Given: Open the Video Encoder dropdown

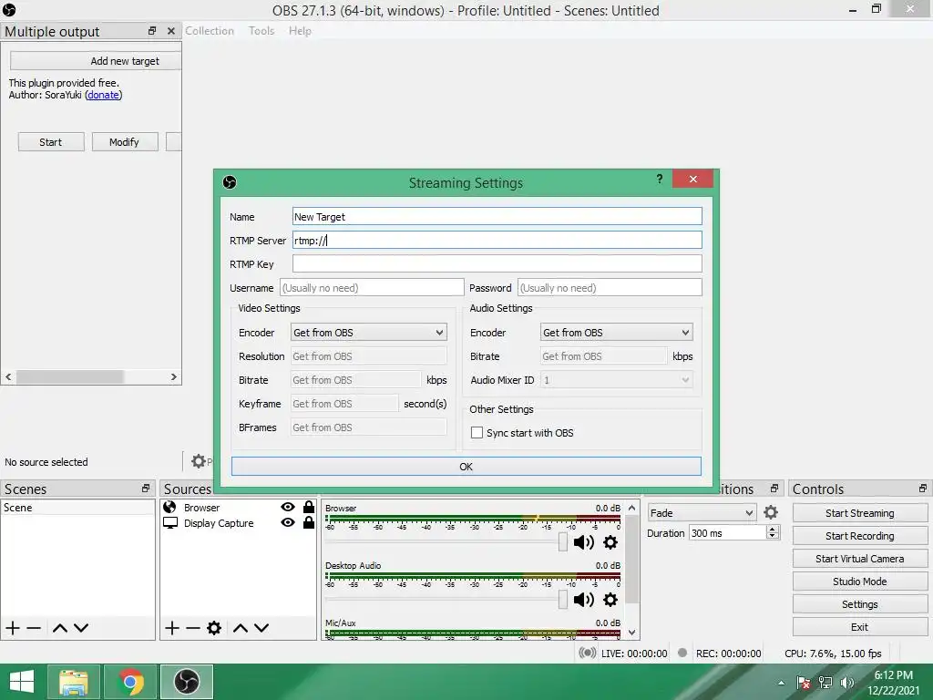Looking at the screenshot, I should [369, 332].
